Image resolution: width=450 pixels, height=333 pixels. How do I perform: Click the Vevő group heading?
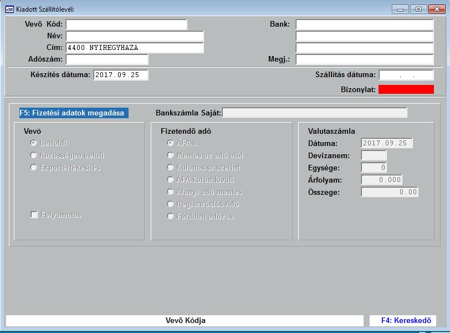click(x=33, y=132)
